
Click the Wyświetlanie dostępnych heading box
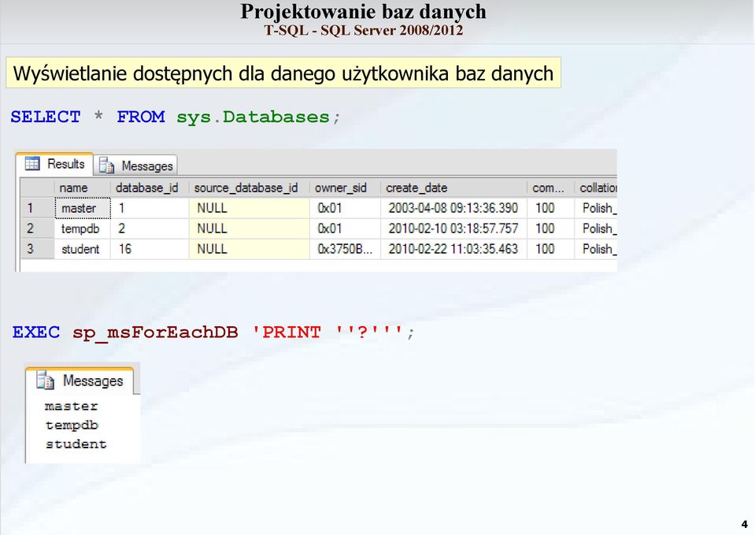tap(283, 72)
